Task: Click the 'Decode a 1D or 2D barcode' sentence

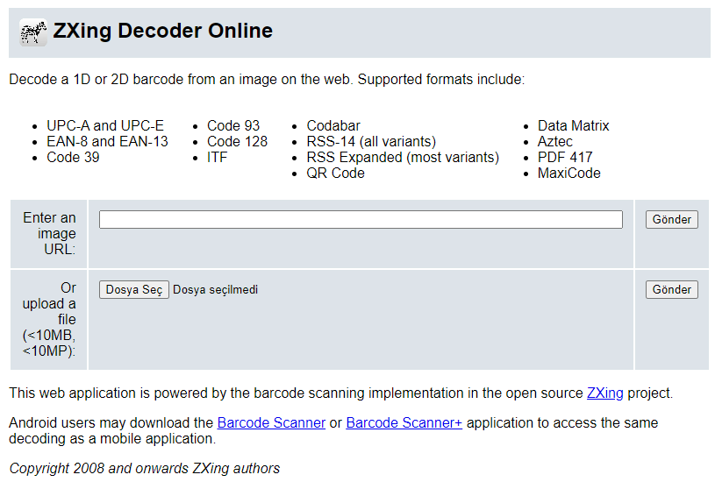Action: point(267,80)
